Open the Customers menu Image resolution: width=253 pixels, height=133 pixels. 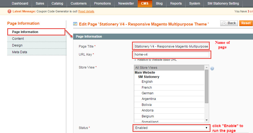point(79,3)
